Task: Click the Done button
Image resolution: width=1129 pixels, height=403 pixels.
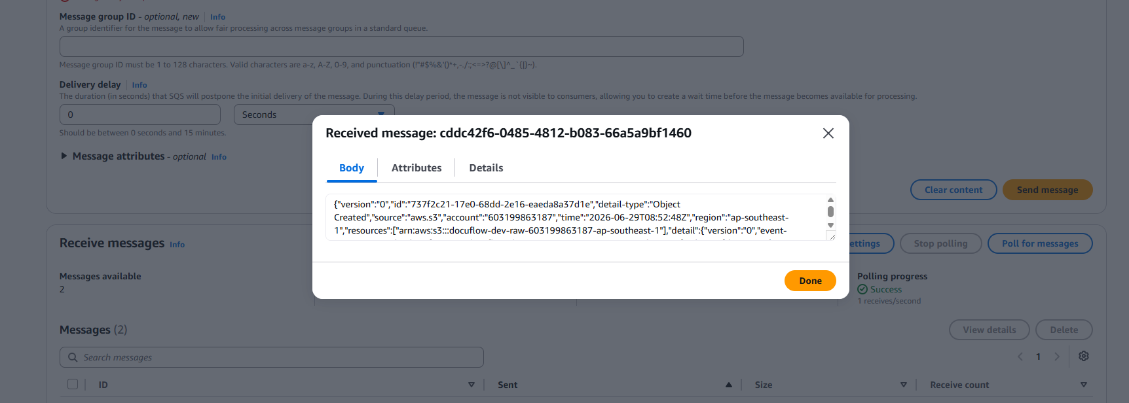Action: click(x=810, y=281)
